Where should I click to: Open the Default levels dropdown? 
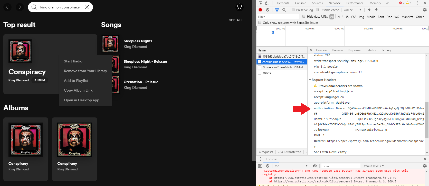(373, 166)
